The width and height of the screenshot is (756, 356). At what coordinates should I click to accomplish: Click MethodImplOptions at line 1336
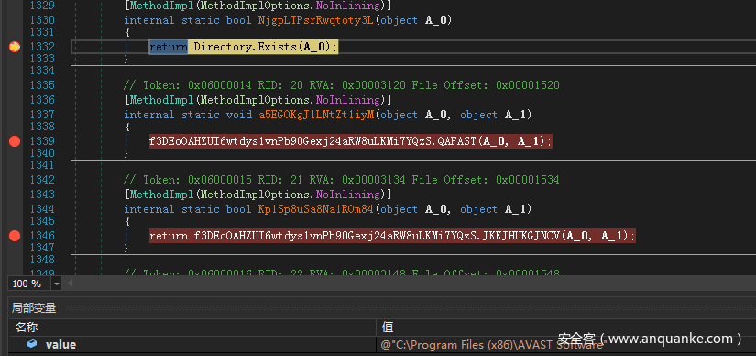tap(254, 100)
